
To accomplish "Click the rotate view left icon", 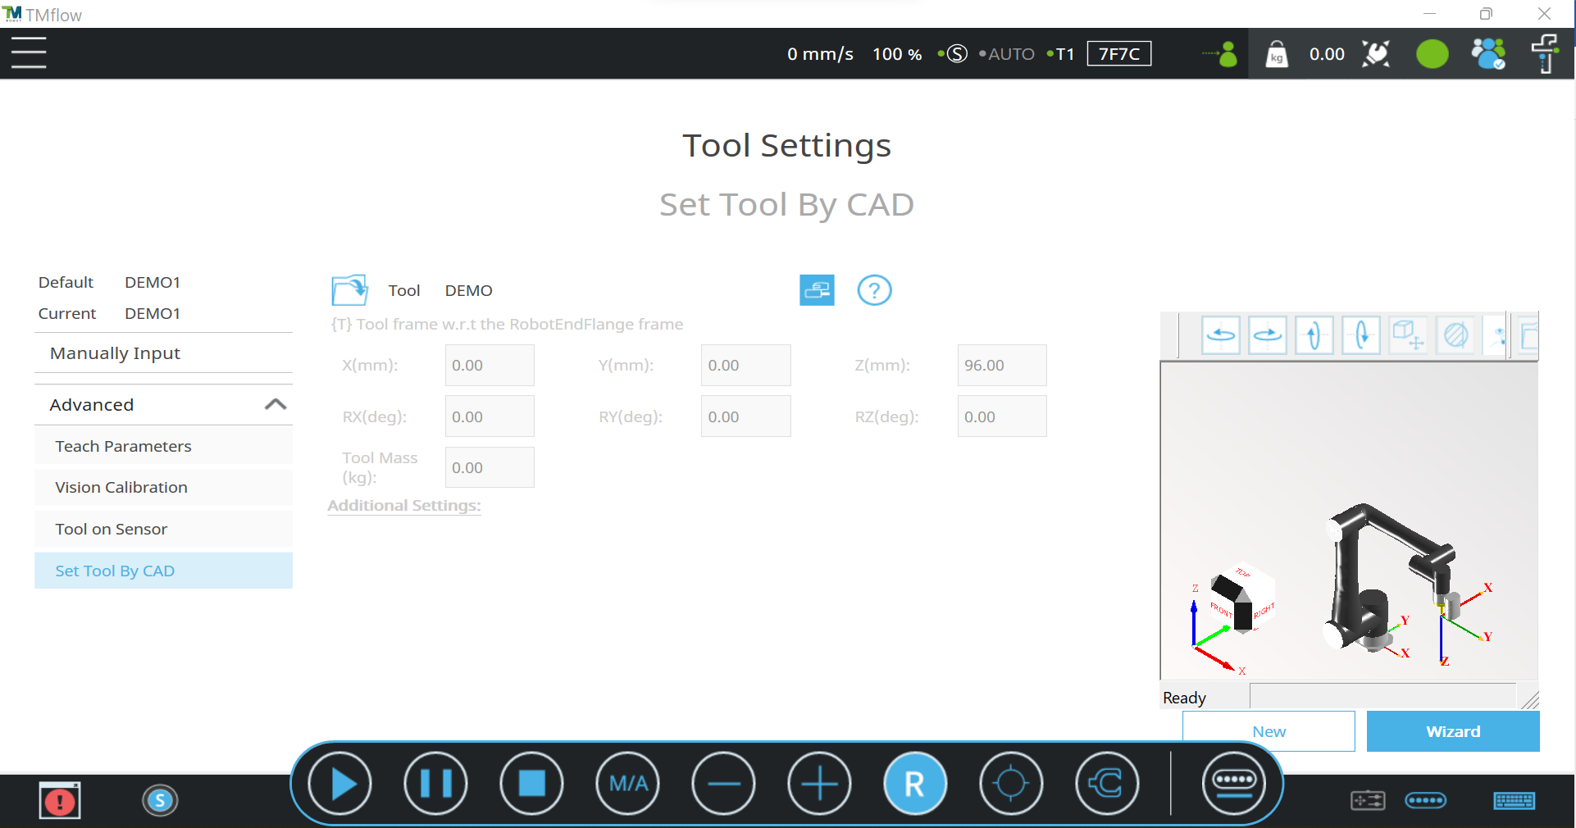I will [x=1220, y=335].
